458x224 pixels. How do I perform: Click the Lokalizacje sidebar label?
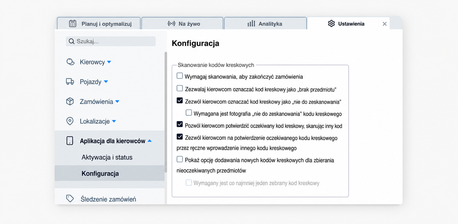95,121
